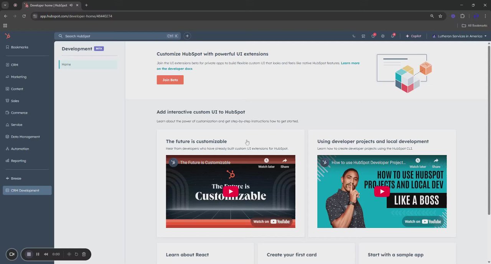Click the HubSpot sprocket logo
The image size is (491, 264).
pyautogui.click(x=8, y=36)
